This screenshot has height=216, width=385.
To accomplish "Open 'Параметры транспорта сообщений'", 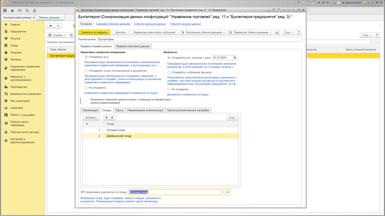I will (154, 32).
